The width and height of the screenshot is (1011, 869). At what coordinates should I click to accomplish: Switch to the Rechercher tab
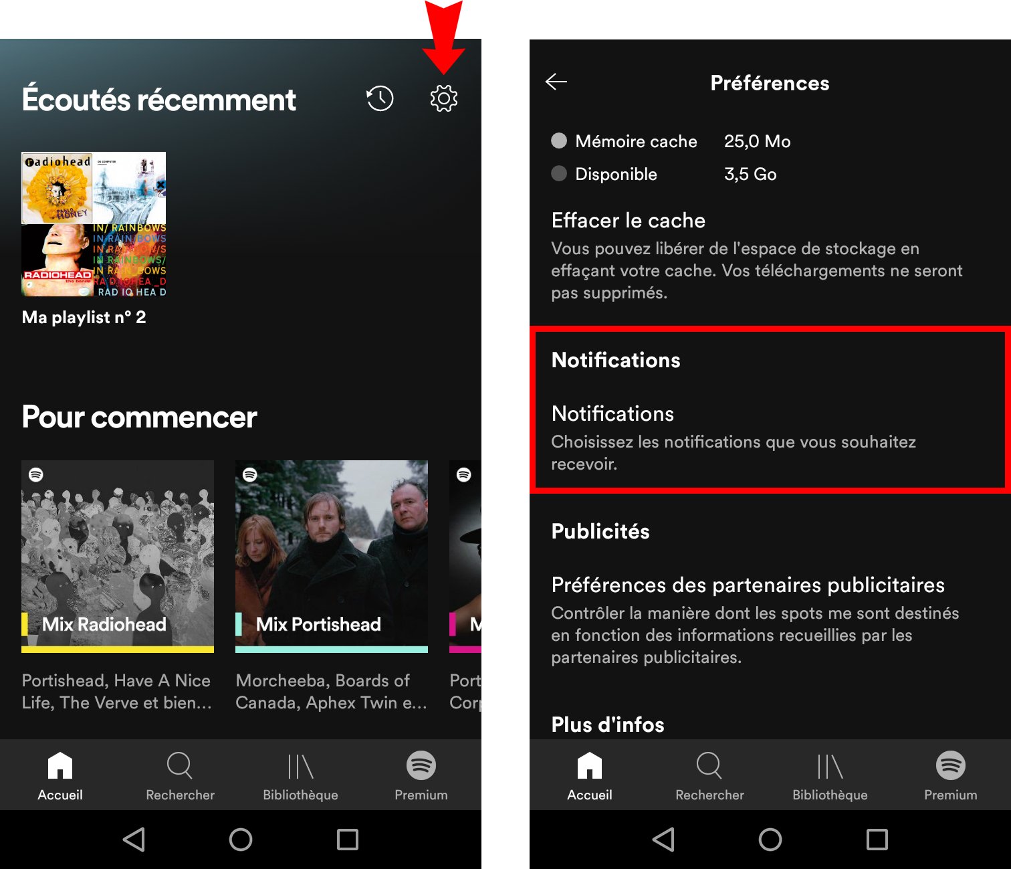click(180, 776)
